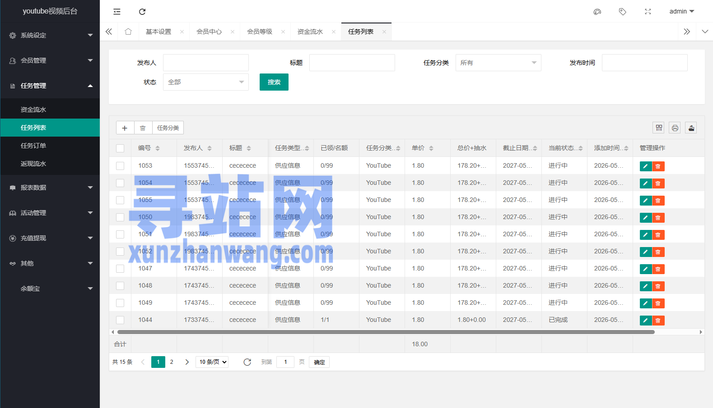Delete task row 1053

point(658,166)
